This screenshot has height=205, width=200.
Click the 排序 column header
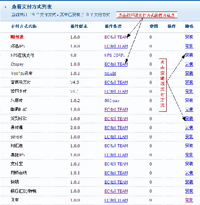[x=172, y=26]
